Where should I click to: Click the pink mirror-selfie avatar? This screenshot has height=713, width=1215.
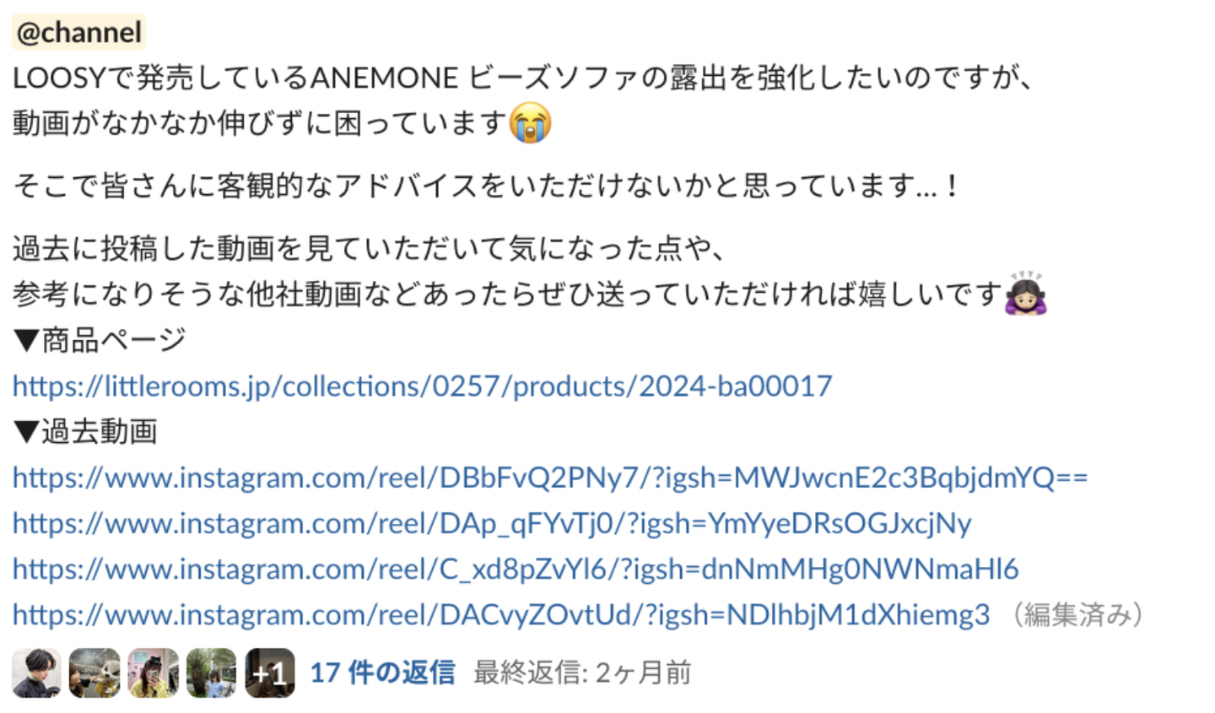pyautogui.click(x=153, y=672)
